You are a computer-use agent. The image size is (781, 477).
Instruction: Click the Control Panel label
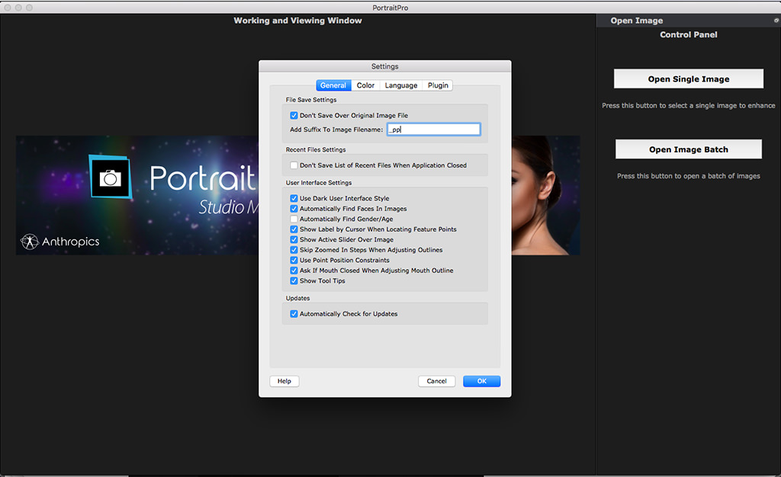[x=689, y=35]
